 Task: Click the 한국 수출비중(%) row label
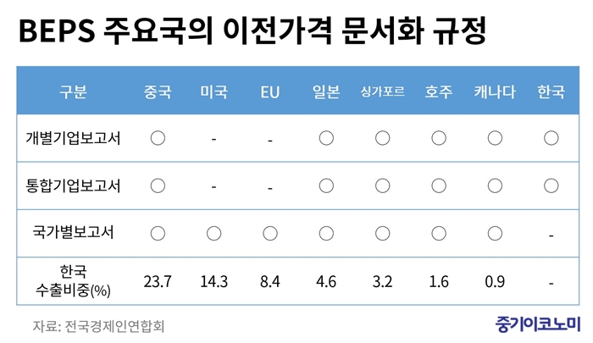pos(74,281)
